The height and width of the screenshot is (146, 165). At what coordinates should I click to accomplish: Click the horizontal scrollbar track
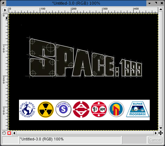[x=85, y=133]
